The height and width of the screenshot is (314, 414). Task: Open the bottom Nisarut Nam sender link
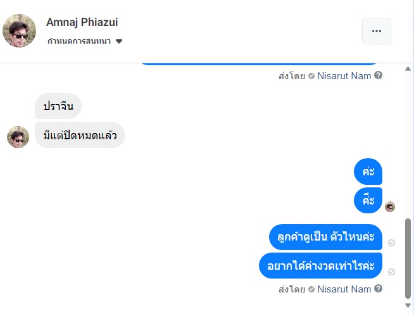(344, 289)
